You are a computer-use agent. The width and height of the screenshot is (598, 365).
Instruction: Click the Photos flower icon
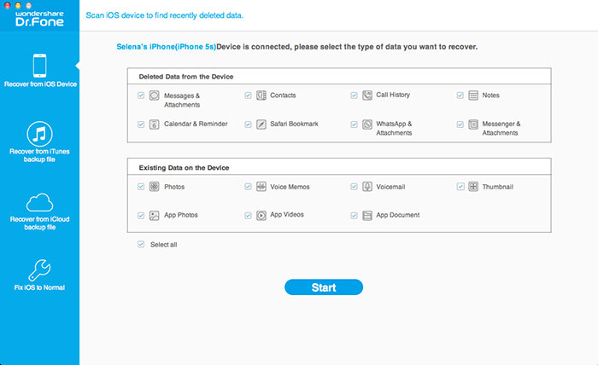pyautogui.click(x=155, y=187)
